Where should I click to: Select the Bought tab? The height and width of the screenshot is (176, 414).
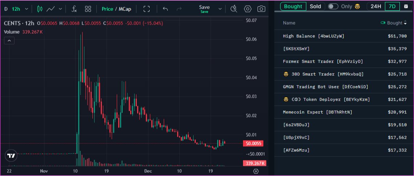pyautogui.click(x=293, y=6)
